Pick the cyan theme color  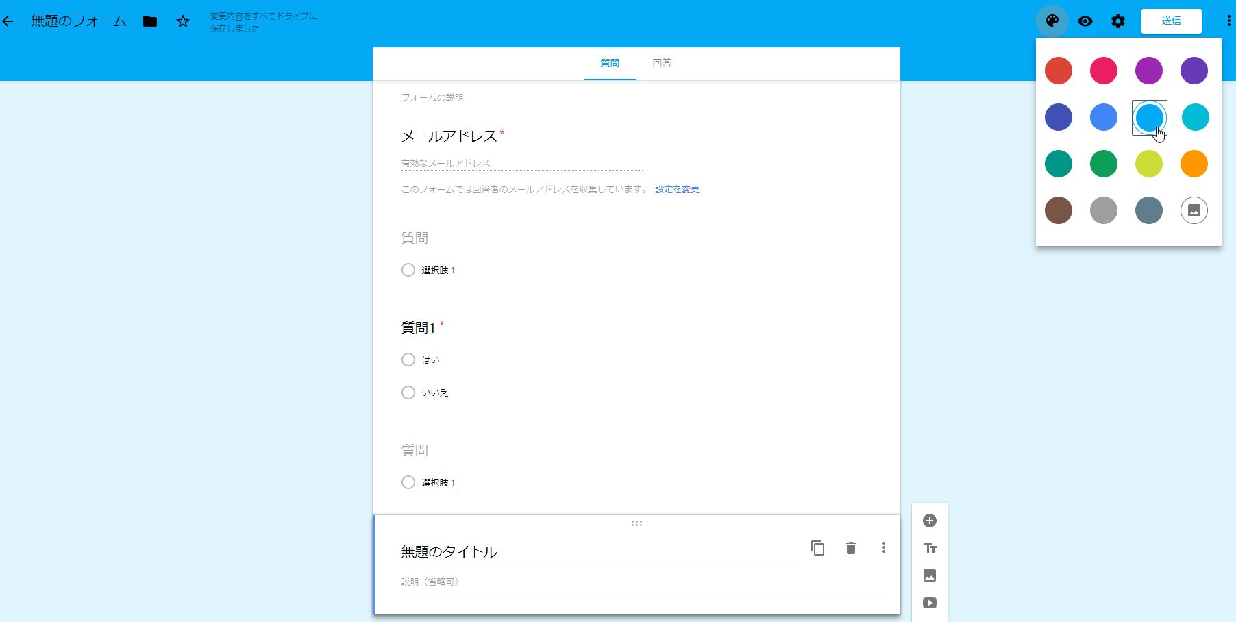(1196, 117)
